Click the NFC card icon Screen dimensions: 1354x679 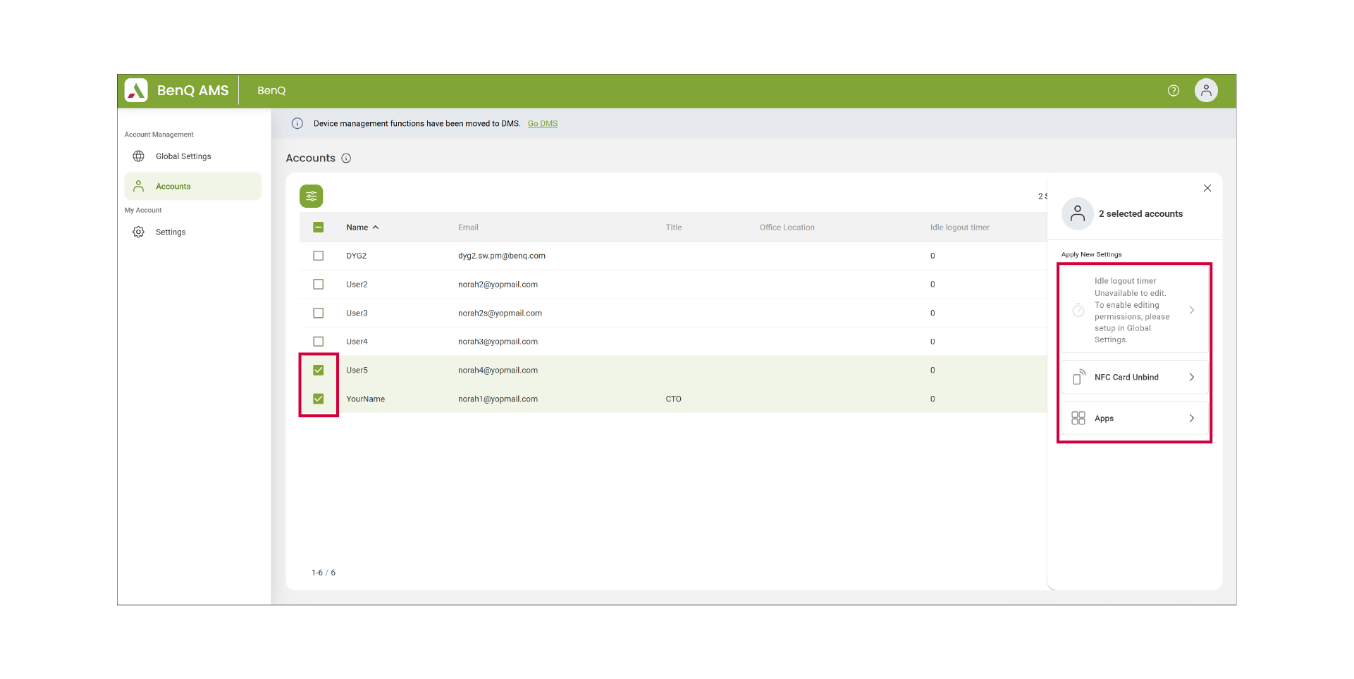tap(1078, 378)
